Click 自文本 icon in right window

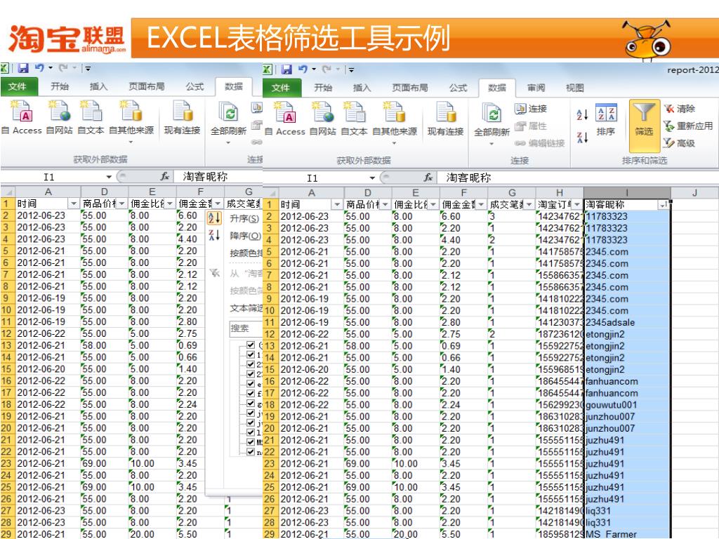pyautogui.click(x=354, y=118)
